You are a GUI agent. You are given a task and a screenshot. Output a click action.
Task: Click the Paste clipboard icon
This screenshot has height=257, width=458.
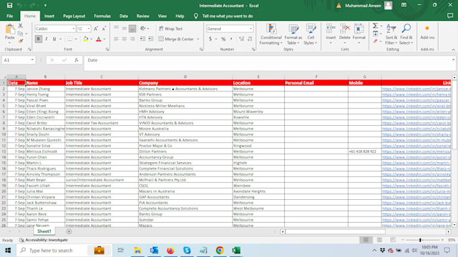pyautogui.click(x=9, y=29)
